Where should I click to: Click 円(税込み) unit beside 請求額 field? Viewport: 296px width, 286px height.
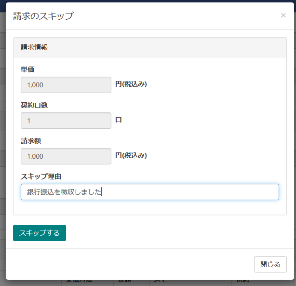tap(131, 156)
